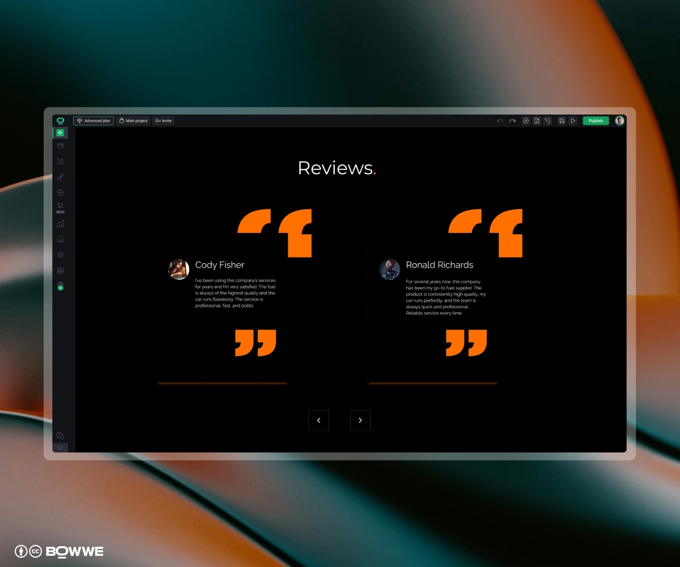
Task: Click Cody Fisher's avatar photo
Action: [178, 269]
